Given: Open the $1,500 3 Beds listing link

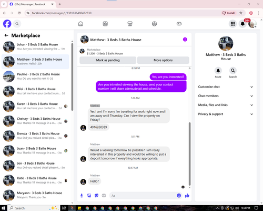Looking at the screenshot, I should click(105, 54).
